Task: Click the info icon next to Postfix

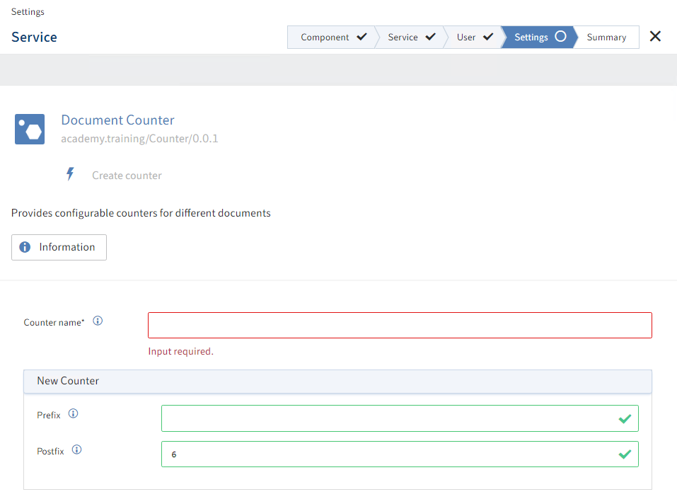Action: (x=76, y=449)
